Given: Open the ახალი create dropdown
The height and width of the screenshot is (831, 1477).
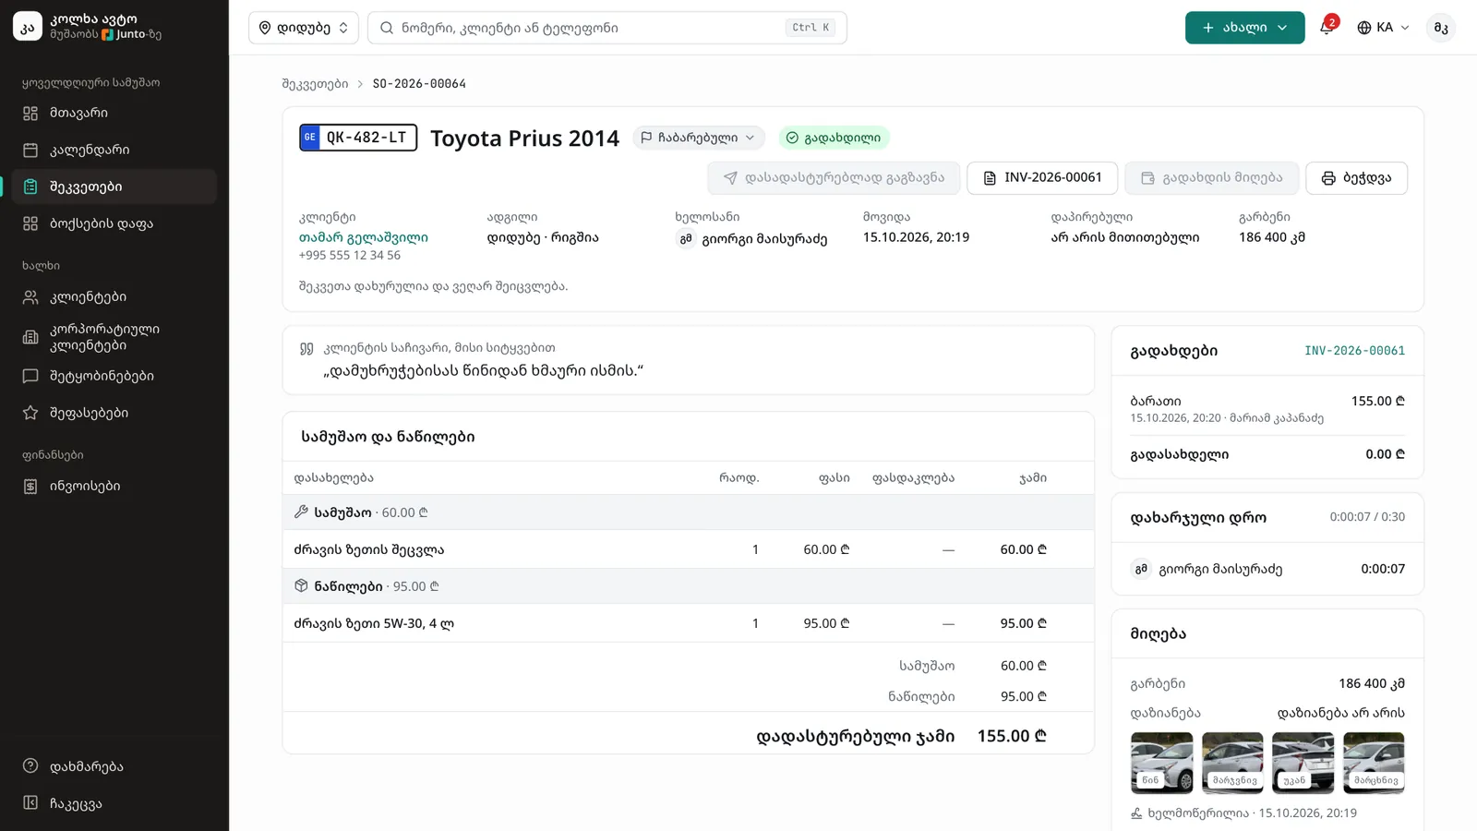Looking at the screenshot, I should 1244,28.
